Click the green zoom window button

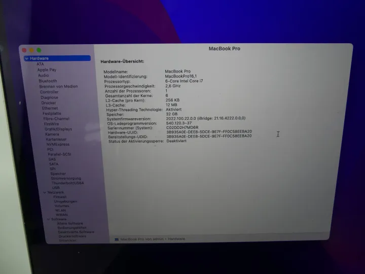coord(39,50)
